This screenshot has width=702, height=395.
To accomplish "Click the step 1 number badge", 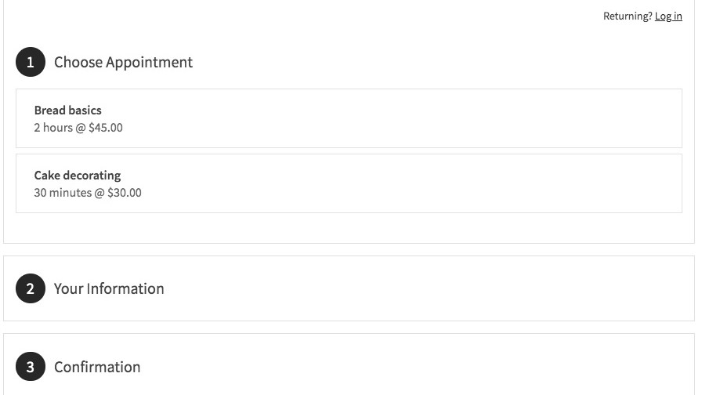I will pos(31,63).
